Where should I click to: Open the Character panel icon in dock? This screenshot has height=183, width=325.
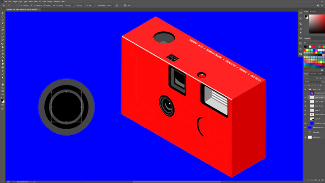[301, 29]
